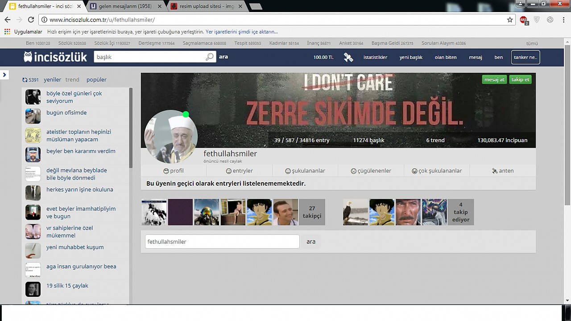The height and width of the screenshot is (321, 571).
Task: Open topic herkes yarın işine okuluna
Action: (x=80, y=189)
